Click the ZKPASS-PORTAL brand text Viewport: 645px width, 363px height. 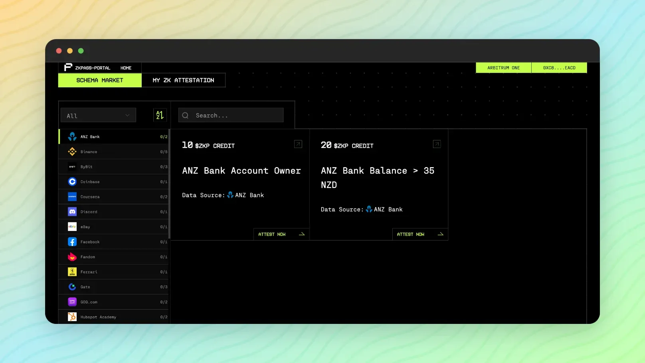[x=93, y=68]
